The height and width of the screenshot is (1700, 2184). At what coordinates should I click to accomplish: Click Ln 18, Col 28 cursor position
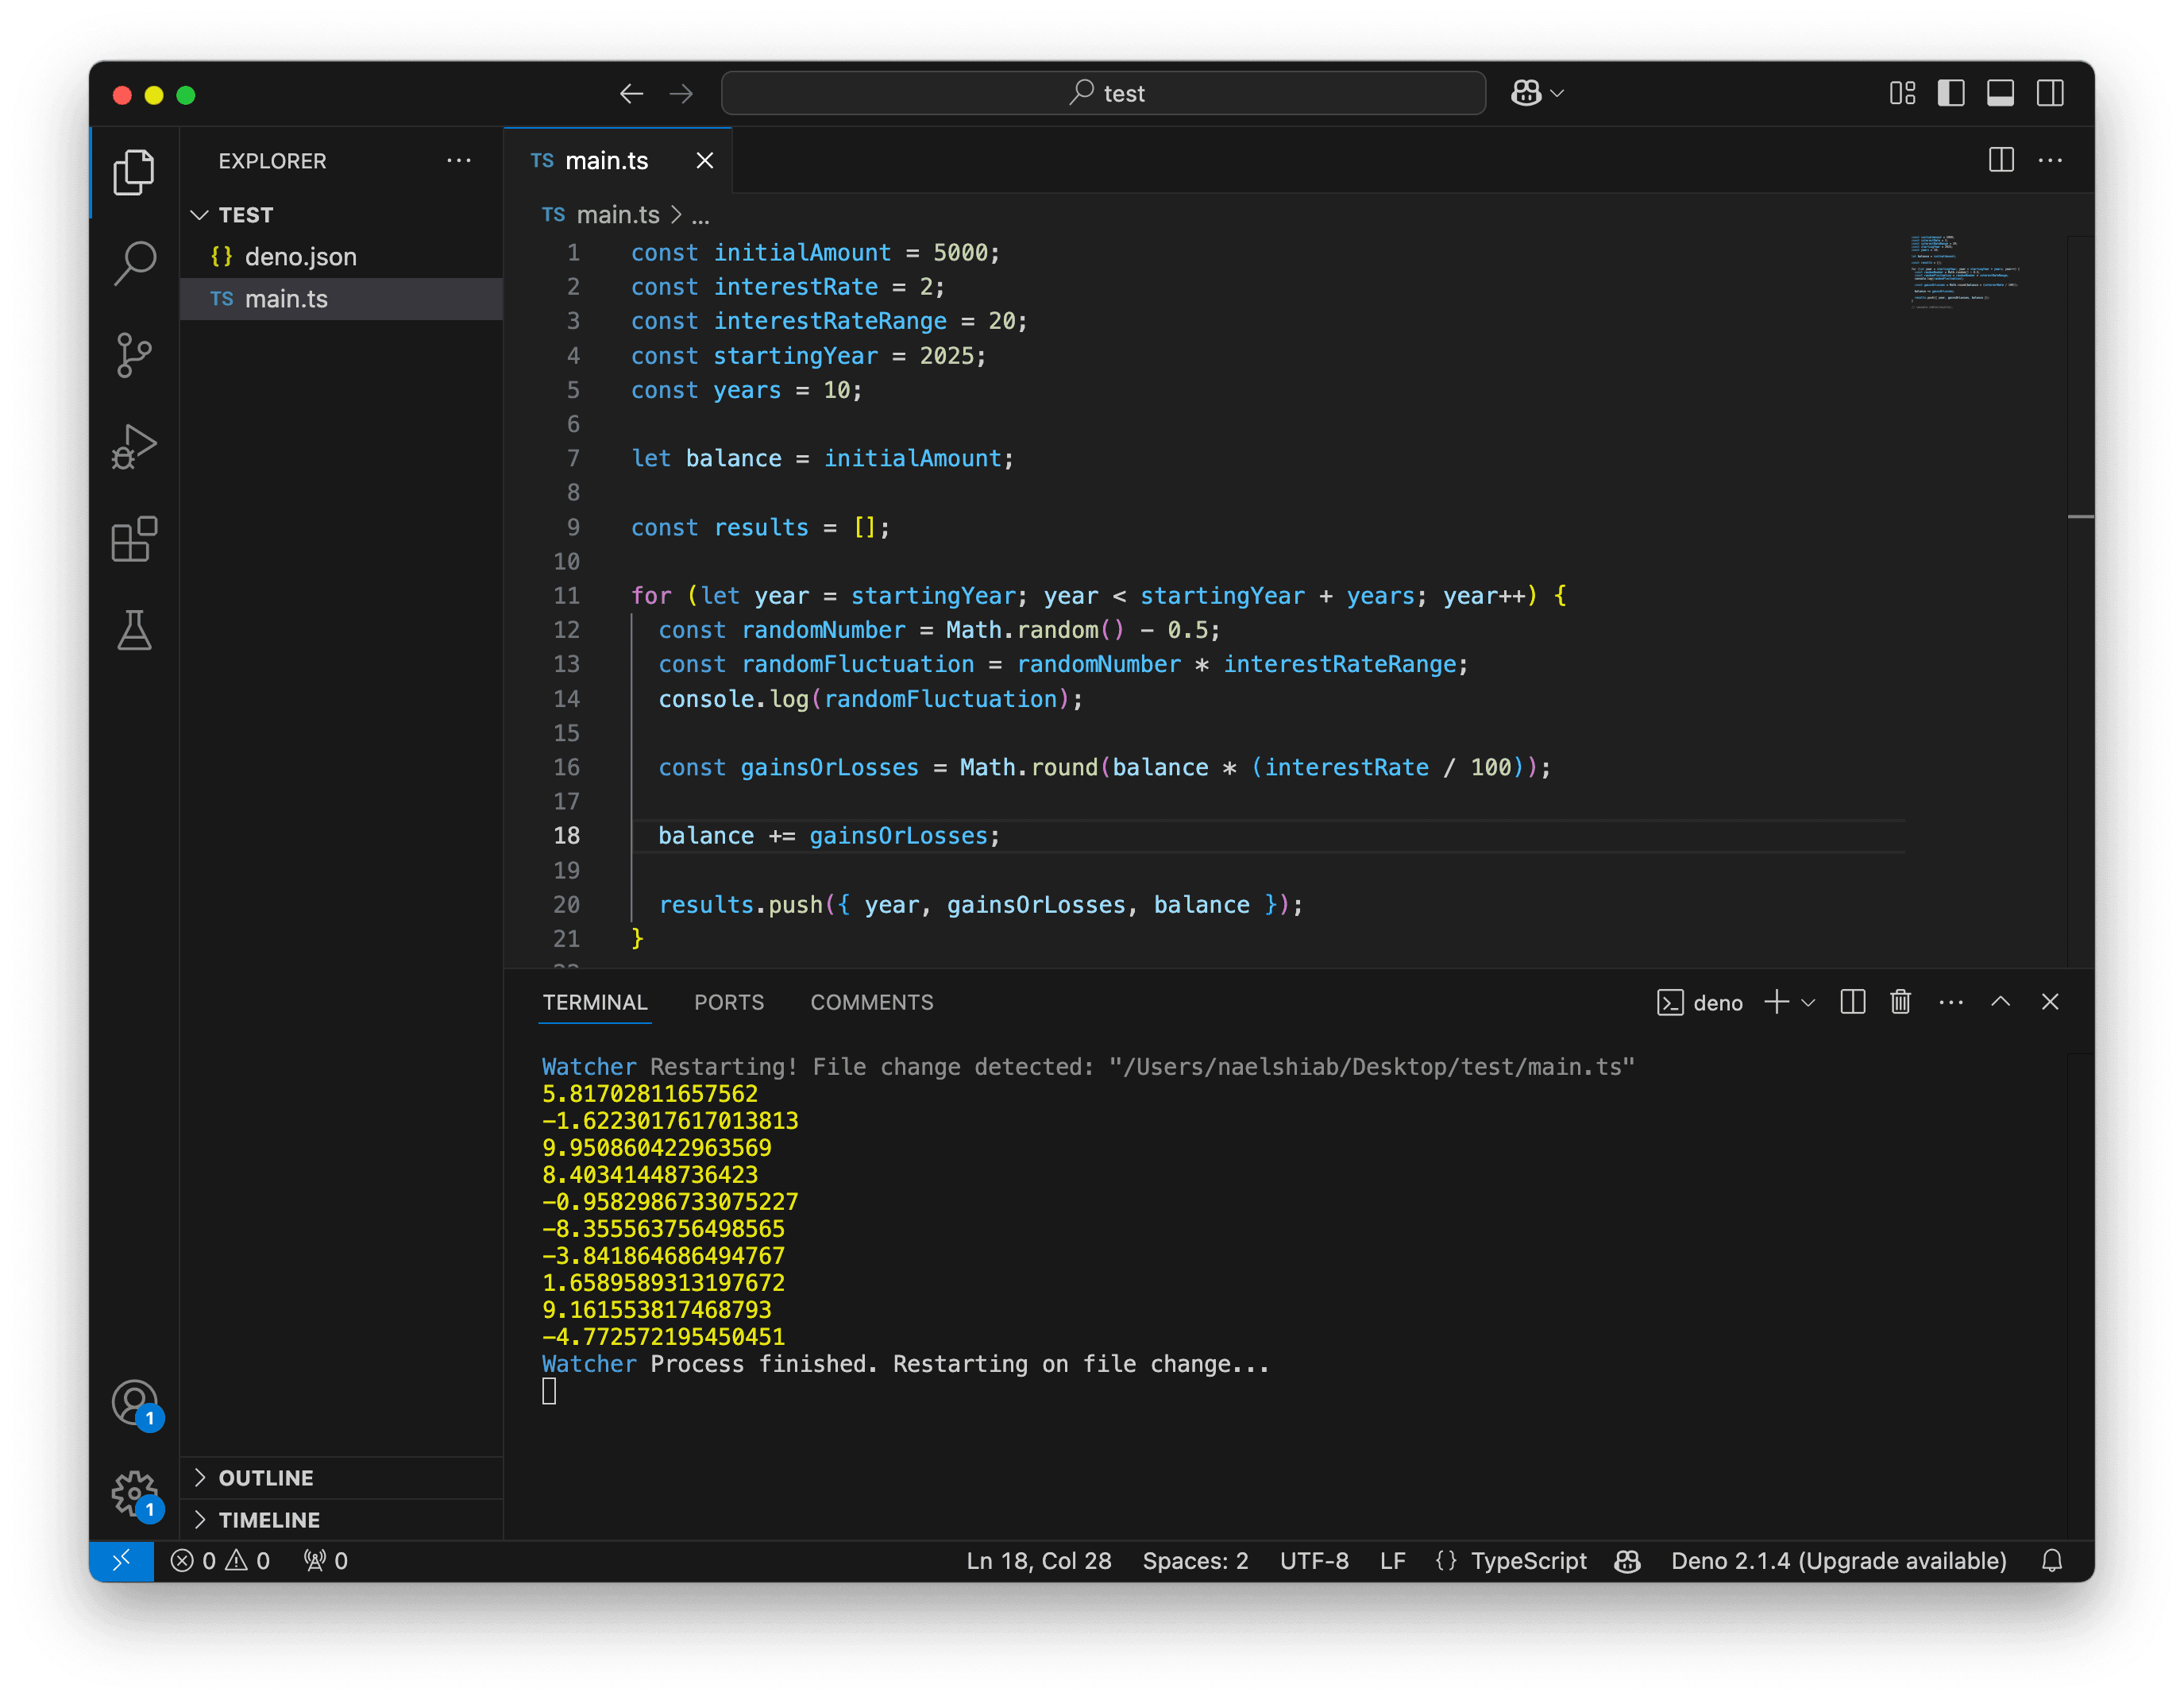[x=1039, y=1561]
